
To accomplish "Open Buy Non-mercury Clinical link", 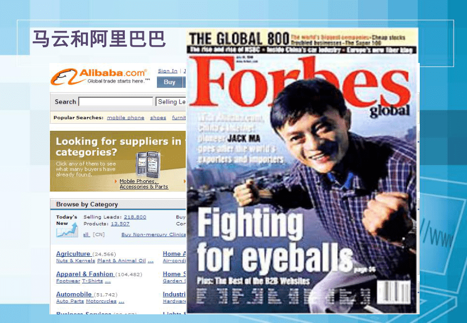I will pos(154,235).
